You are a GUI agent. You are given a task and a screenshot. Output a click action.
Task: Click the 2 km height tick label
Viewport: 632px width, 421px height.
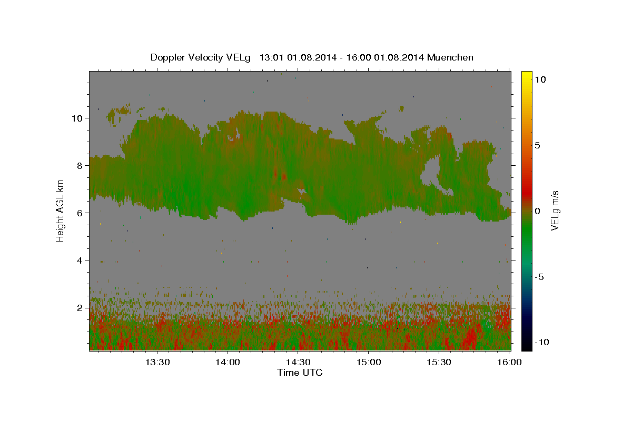click(x=79, y=308)
